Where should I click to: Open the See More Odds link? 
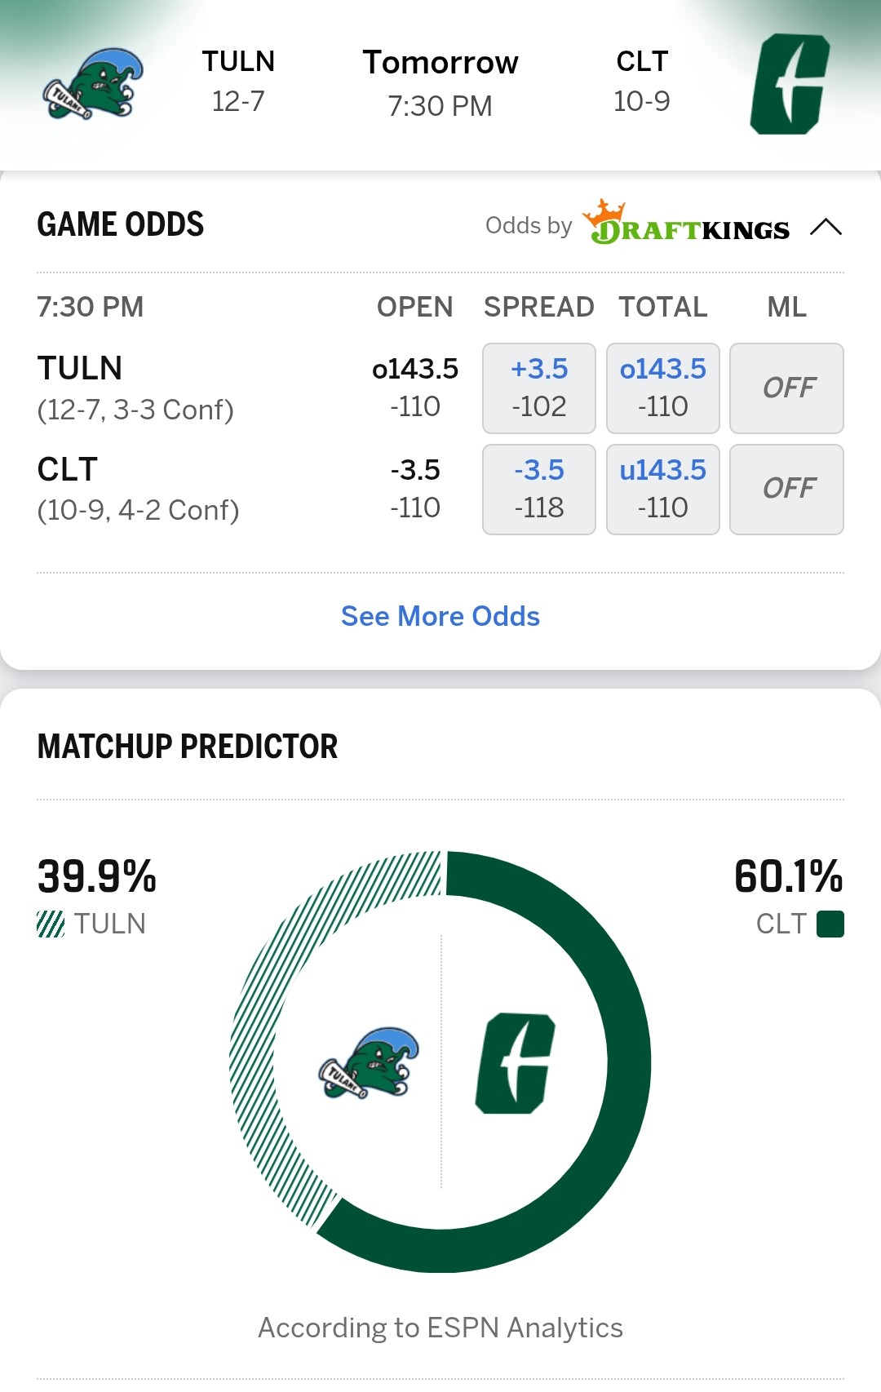point(440,616)
